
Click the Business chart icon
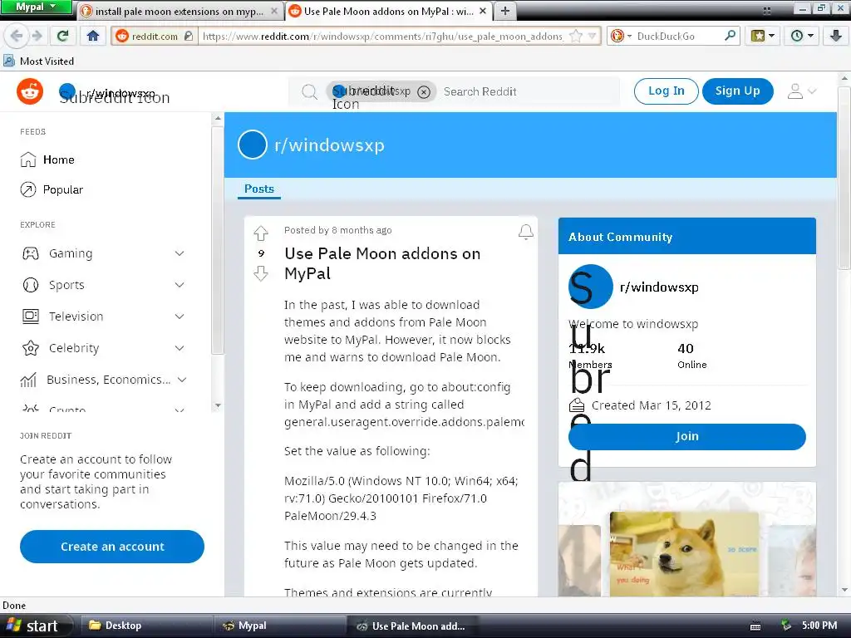pos(28,380)
